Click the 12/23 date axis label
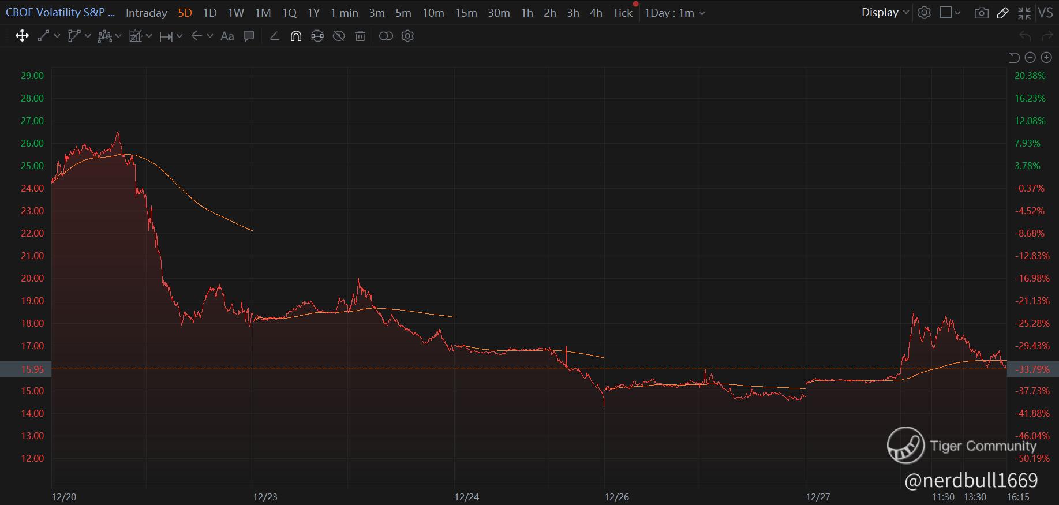The height and width of the screenshot is (505, 1059). tap(265, 497)
